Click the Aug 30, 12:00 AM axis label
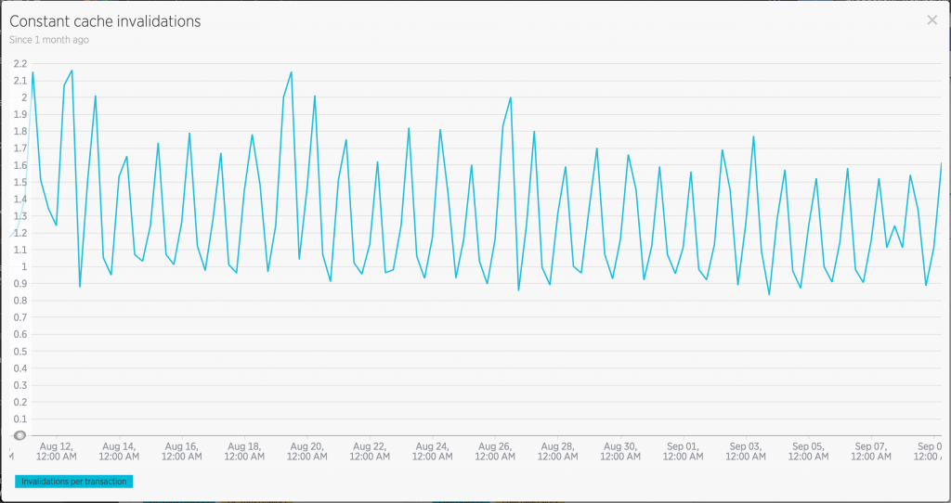This screenshot has height=503, width=951. coord(620,451)
